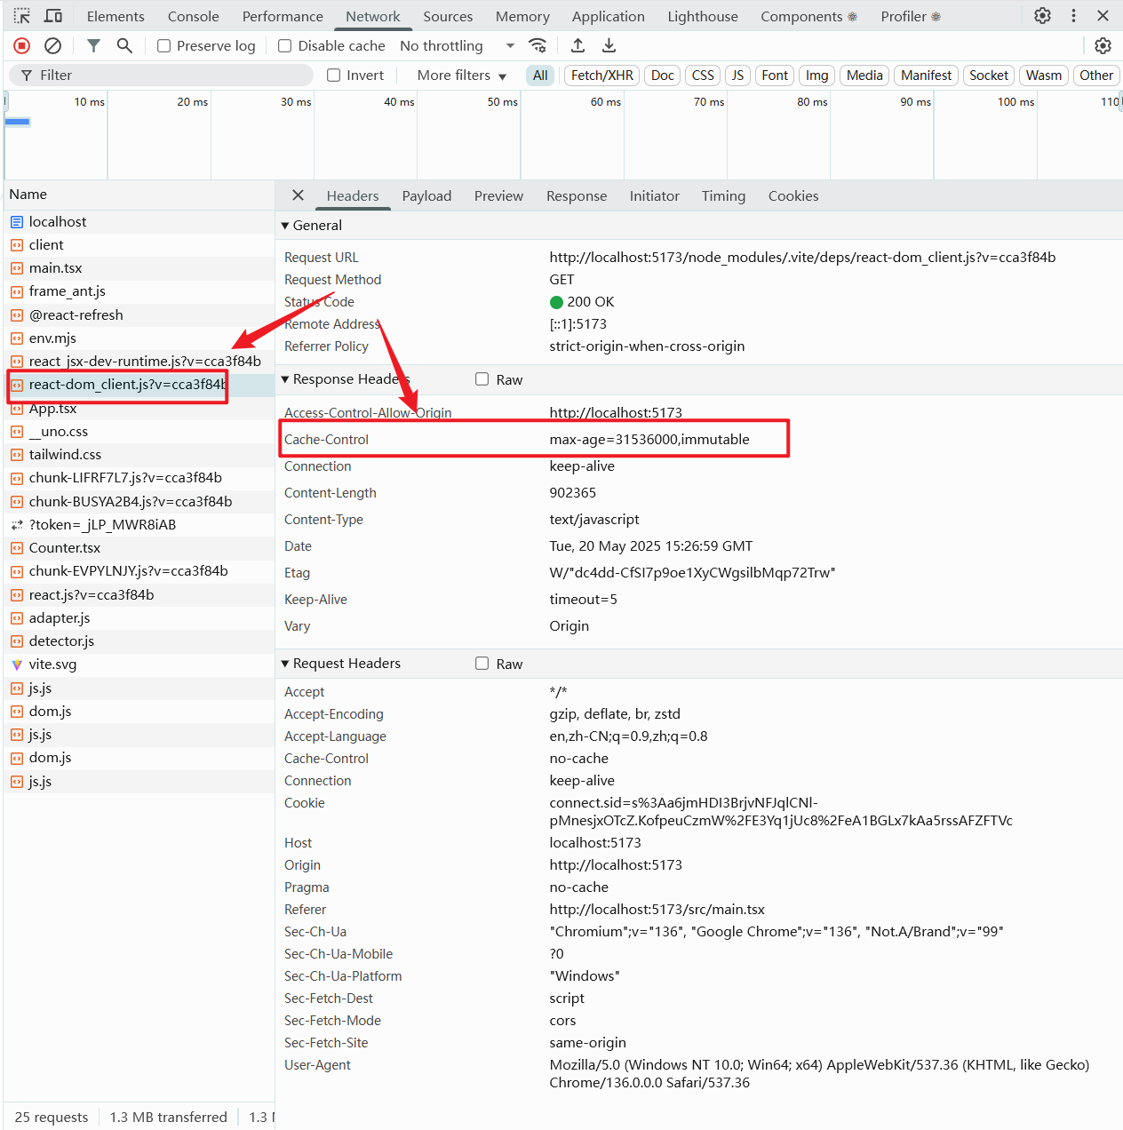The width and height of the screenshot is (1123, 1130).
Task: Filter by Font requests
Action: coord(775,76)
